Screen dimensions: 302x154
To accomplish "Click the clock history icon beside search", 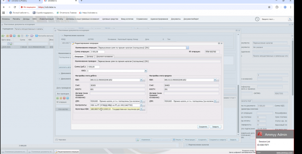I will tap(257, 19).
